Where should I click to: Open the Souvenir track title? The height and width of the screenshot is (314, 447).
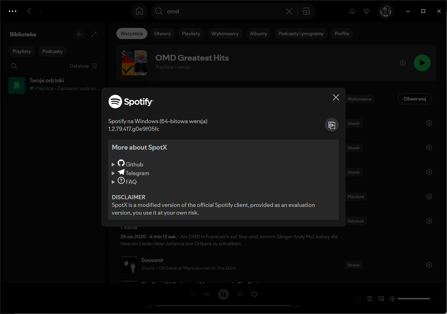pos(153,260)
